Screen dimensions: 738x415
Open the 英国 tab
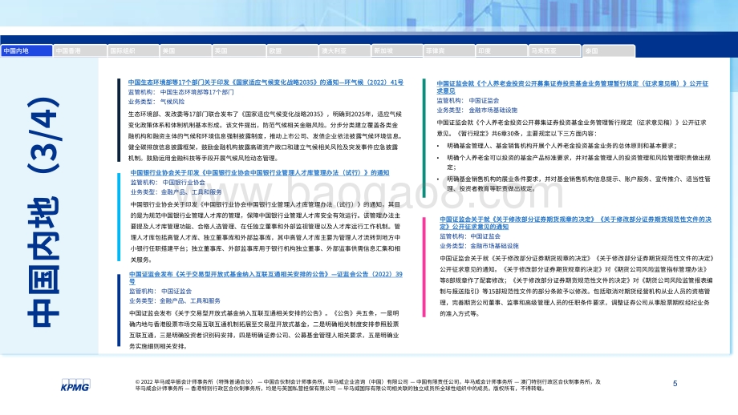pos(238,50)
